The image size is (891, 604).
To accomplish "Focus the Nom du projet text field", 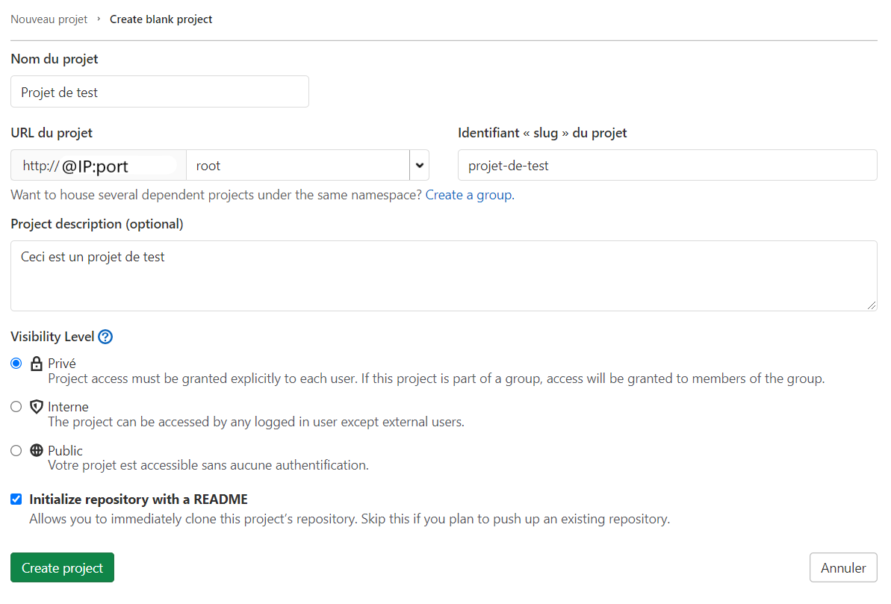I will pos(159,91).
